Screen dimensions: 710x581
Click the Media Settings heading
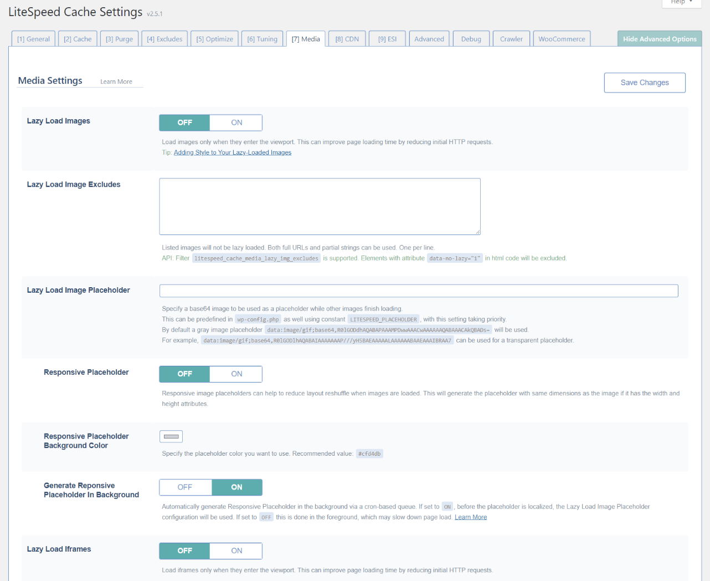[50, 80]
